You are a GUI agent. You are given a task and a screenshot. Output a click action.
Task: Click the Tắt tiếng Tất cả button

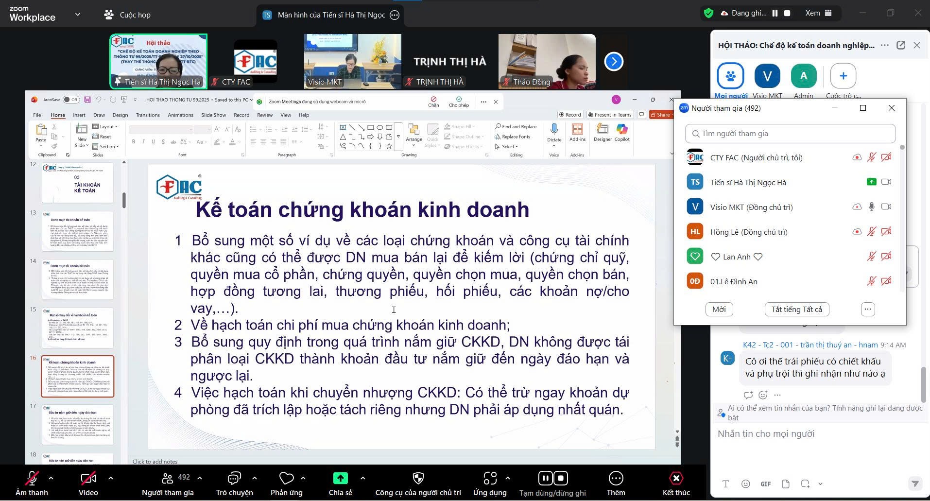(x=796, y=310)
